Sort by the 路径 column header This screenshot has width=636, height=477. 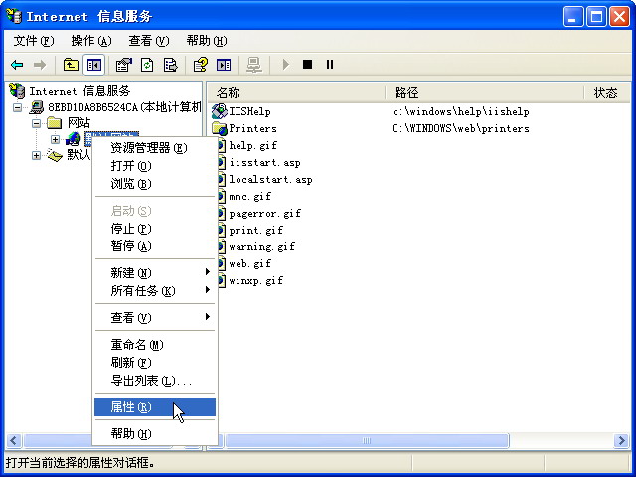[x=484, y=93]
